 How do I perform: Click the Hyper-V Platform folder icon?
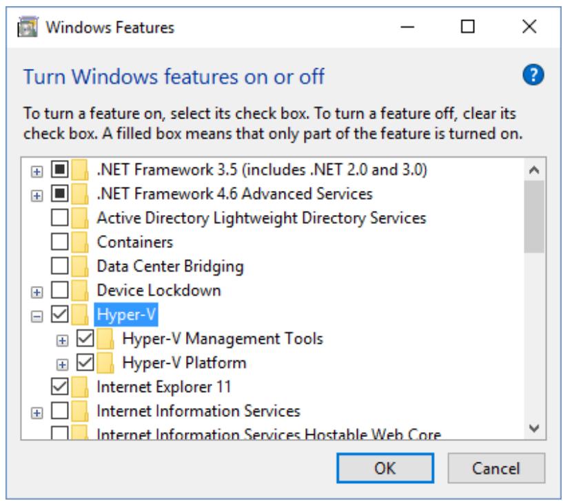(x=105, y=362)
